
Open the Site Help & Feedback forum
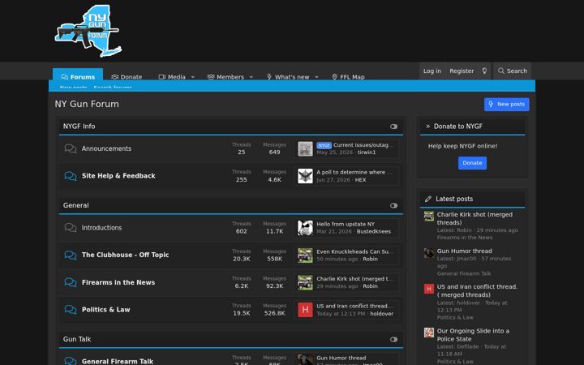click(118, 176)
